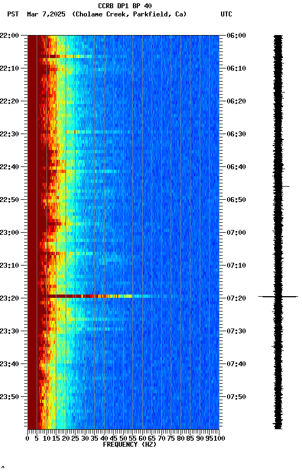Click the 'UTC' timezone label
Image resolution: width=302 pixels, height=473 pixels.
226,14
